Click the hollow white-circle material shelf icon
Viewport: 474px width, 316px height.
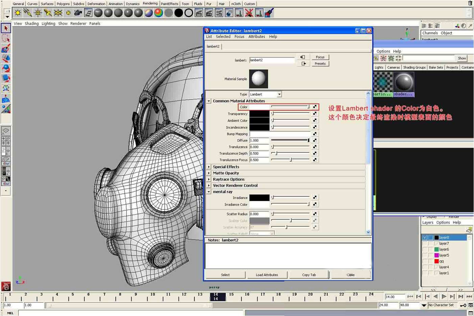point(189,13)
